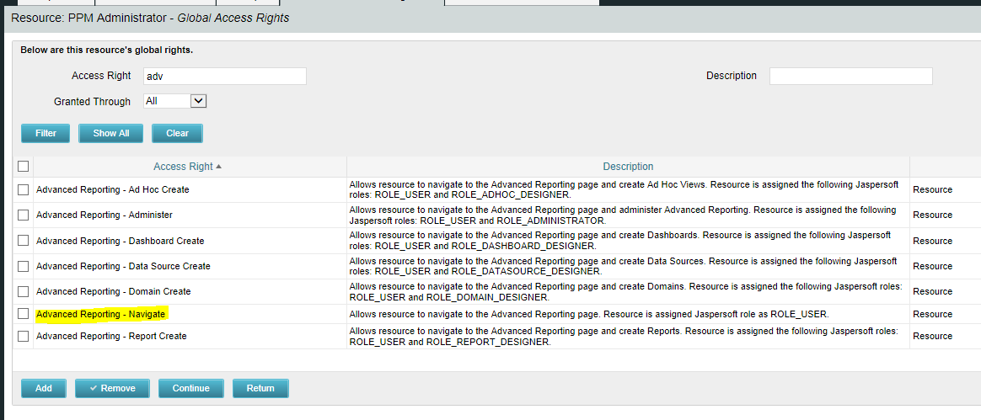Click the Filter button
981x420 pixels.
pyautogui.click(x=46, y=133)
